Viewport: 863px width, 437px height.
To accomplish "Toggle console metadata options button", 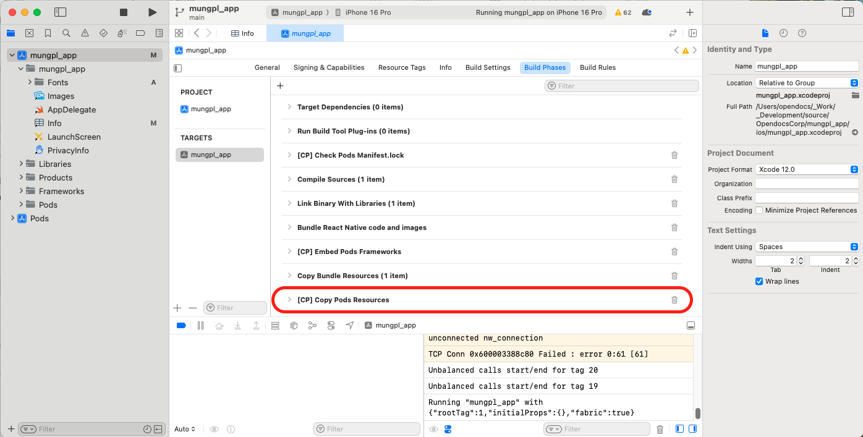I will (449, 429).
